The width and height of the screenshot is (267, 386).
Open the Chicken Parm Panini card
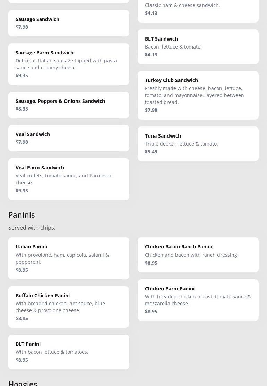click(198, 300)
